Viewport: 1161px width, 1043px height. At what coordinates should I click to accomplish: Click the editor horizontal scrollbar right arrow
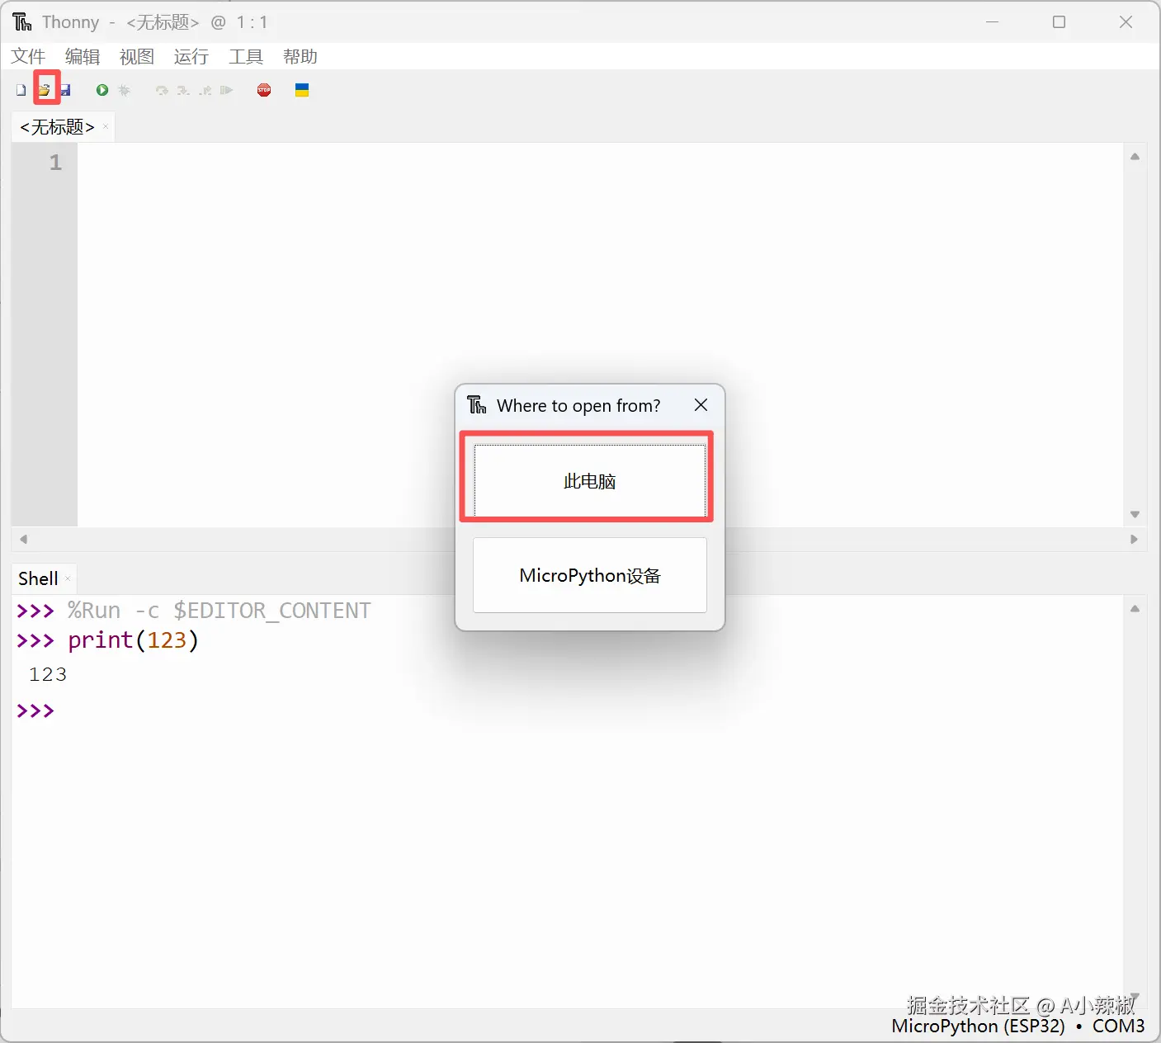coord(1134,539)
